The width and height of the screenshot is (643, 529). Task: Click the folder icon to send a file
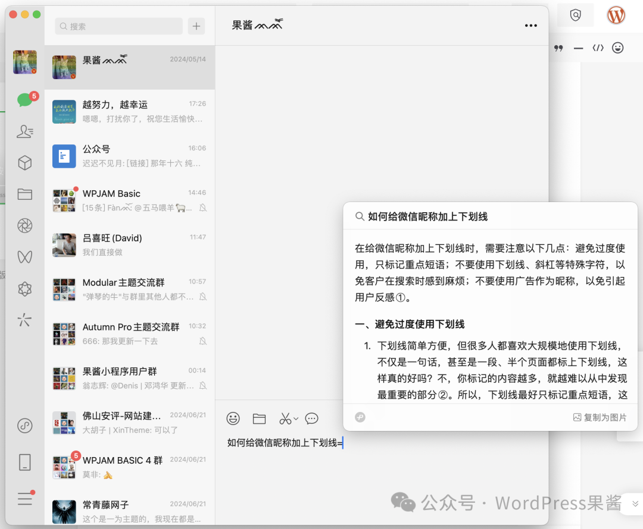coord(259,418)
